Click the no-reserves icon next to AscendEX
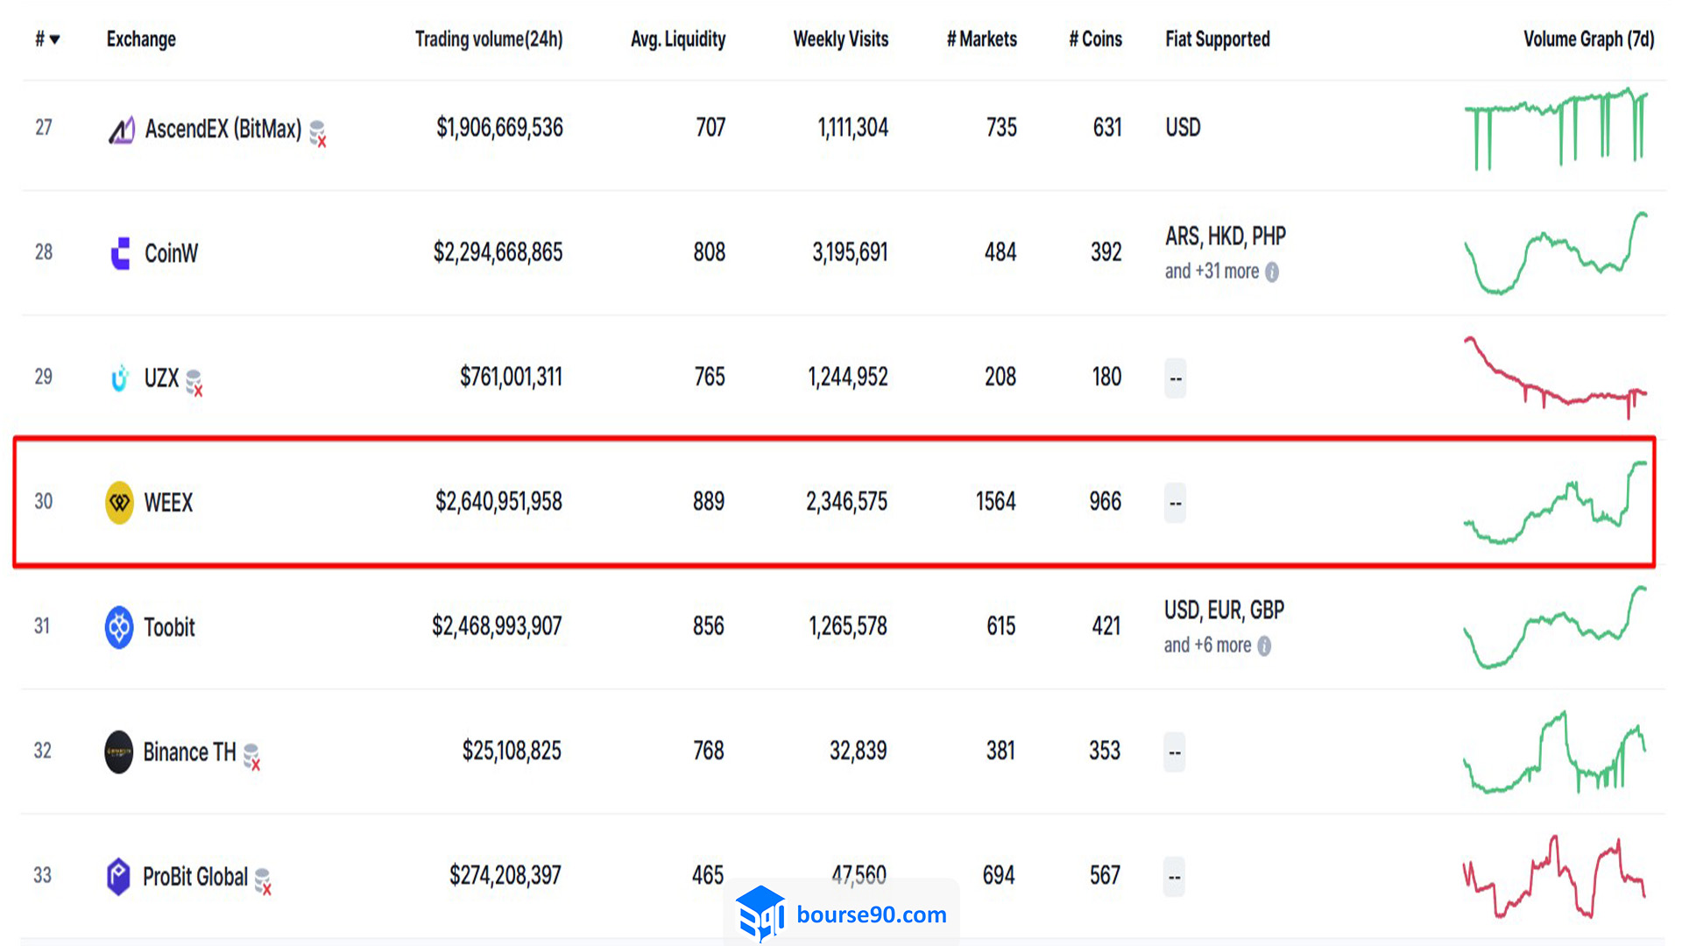Screen dimensions: 1682x946 tap(318, 134)
